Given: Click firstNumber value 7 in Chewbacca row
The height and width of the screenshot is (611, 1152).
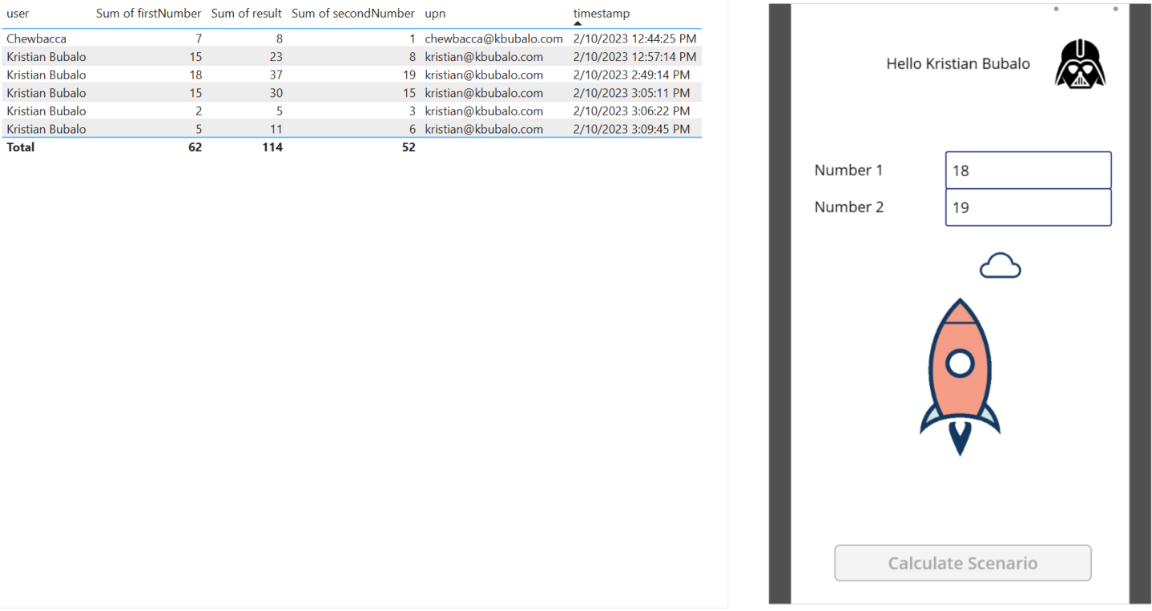Looking at the screenshot, I should [x=198, y=38].
